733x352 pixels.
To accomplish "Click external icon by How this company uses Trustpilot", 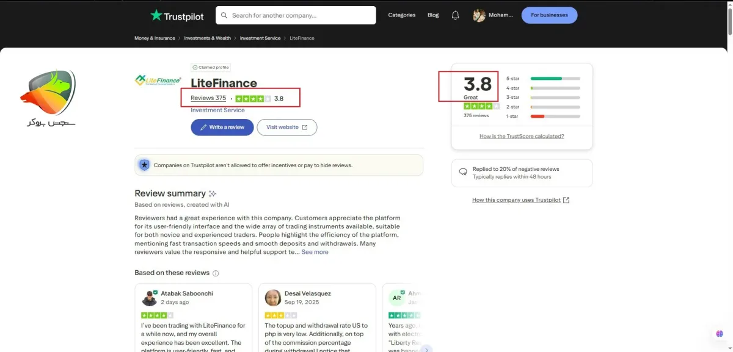I will pyautogui.click(x=566, y=200).
